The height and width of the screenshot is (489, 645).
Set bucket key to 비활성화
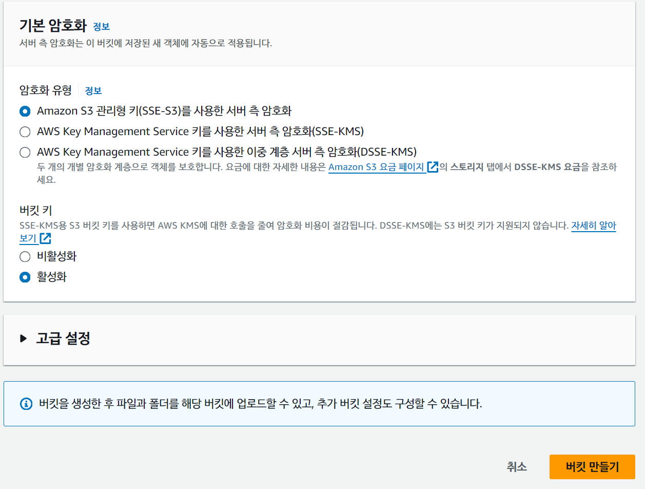pos(25,256)
